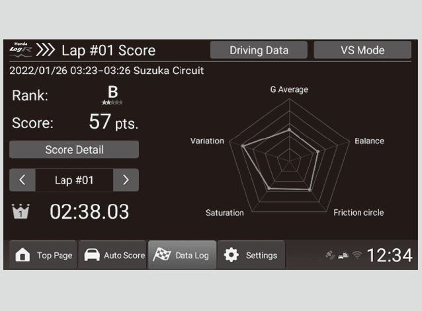Click the car icon for Auto Score
The width and height of the screenshot is (422, 311).
91,256
